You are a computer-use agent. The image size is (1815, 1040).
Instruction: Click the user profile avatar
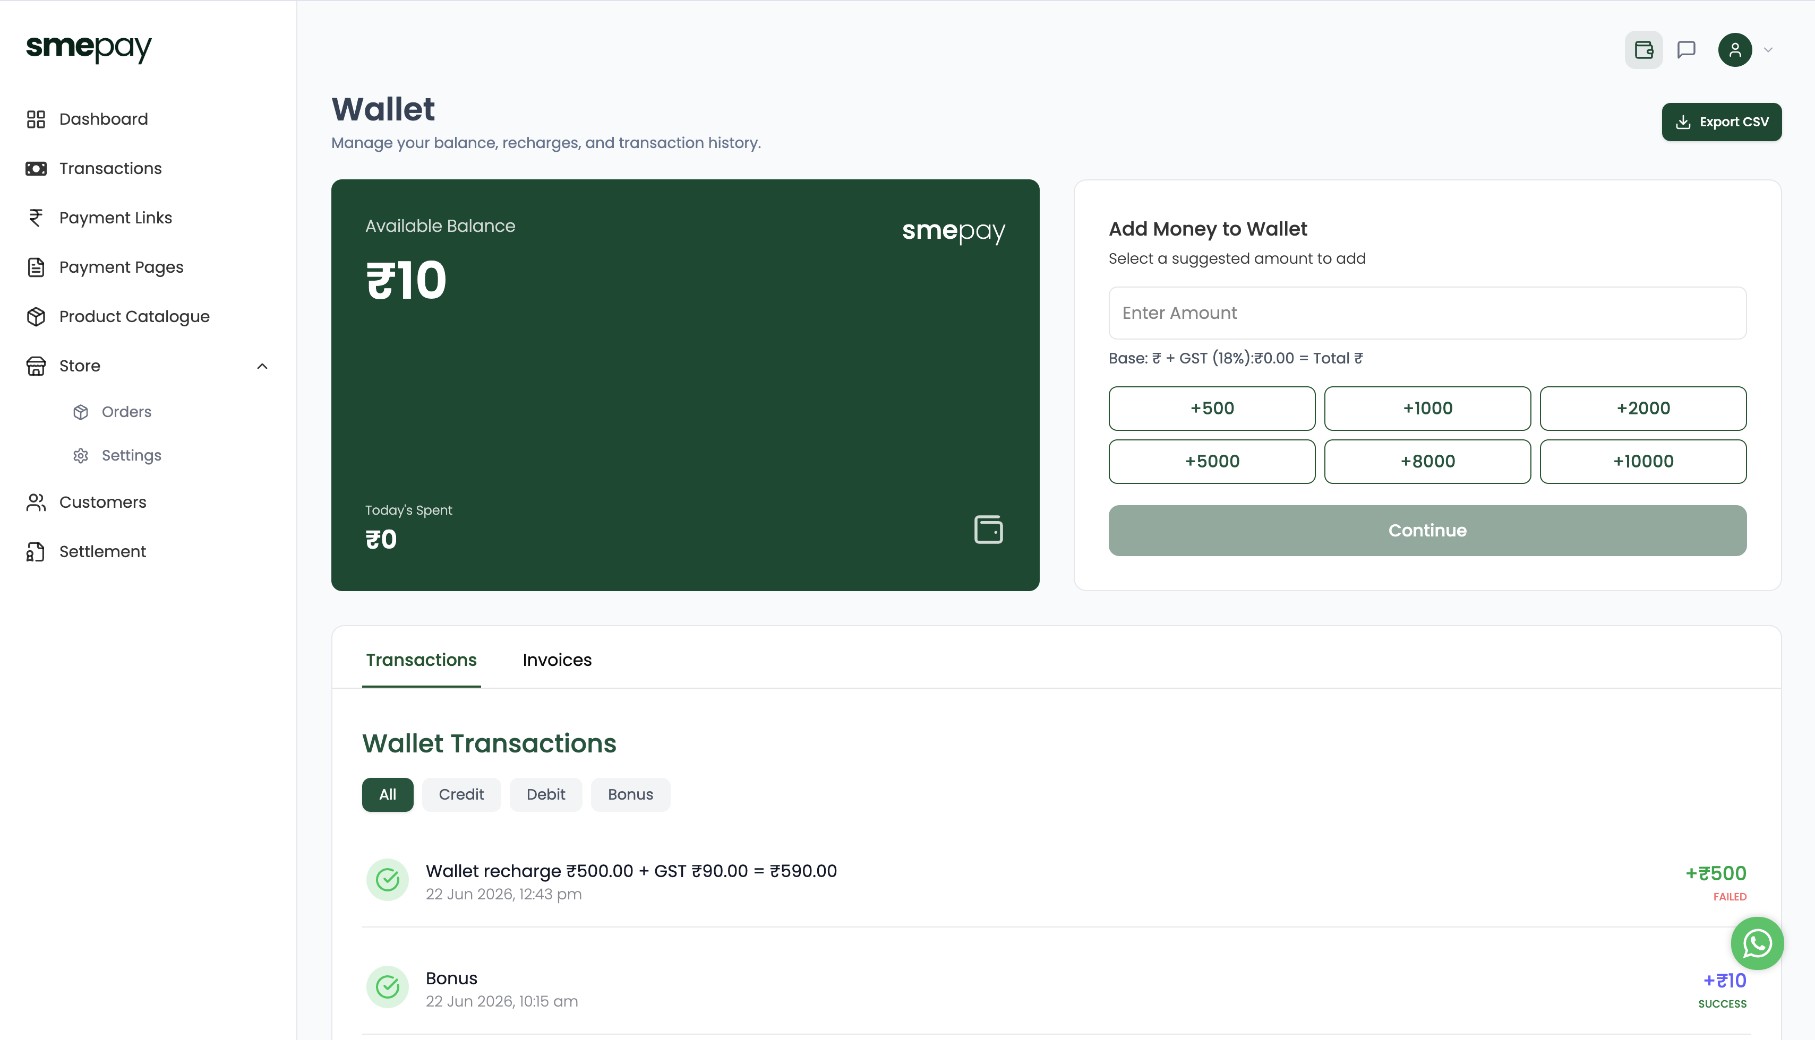pos(1735,50)
